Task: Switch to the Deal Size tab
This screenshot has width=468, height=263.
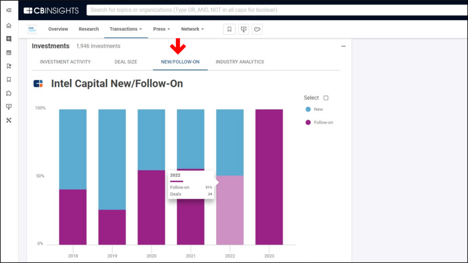Action: (x=126, y=62)
